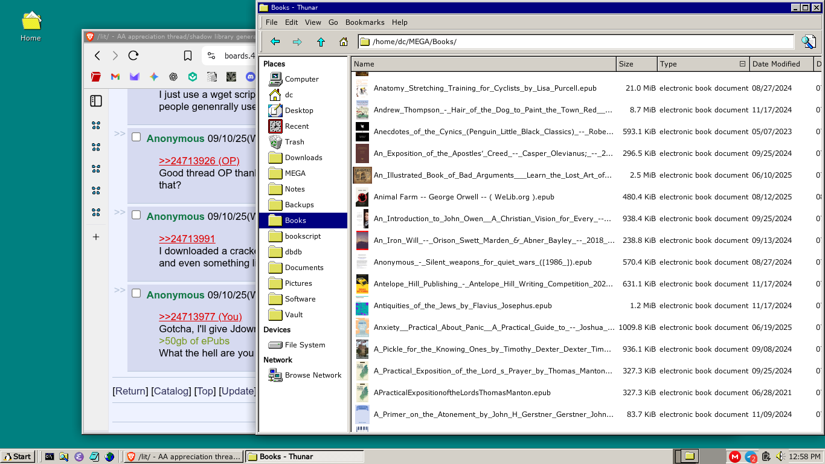
Task: Tick the checkbox on the post replying to >>24713991
Action: click(136, 215)
